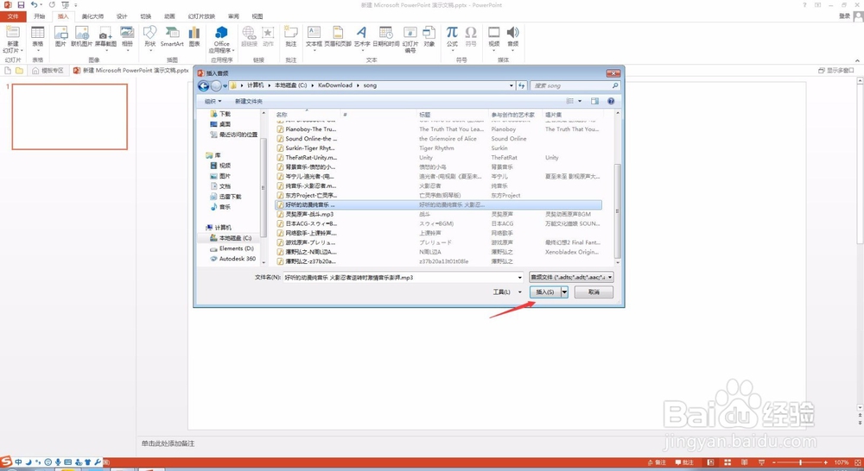864x471 pixels.
Task: Switch to Reading view in status bar
Action: (745, 462)
